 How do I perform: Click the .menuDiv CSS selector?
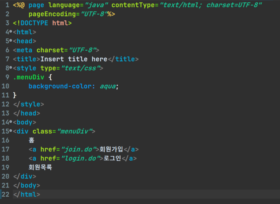29,77
